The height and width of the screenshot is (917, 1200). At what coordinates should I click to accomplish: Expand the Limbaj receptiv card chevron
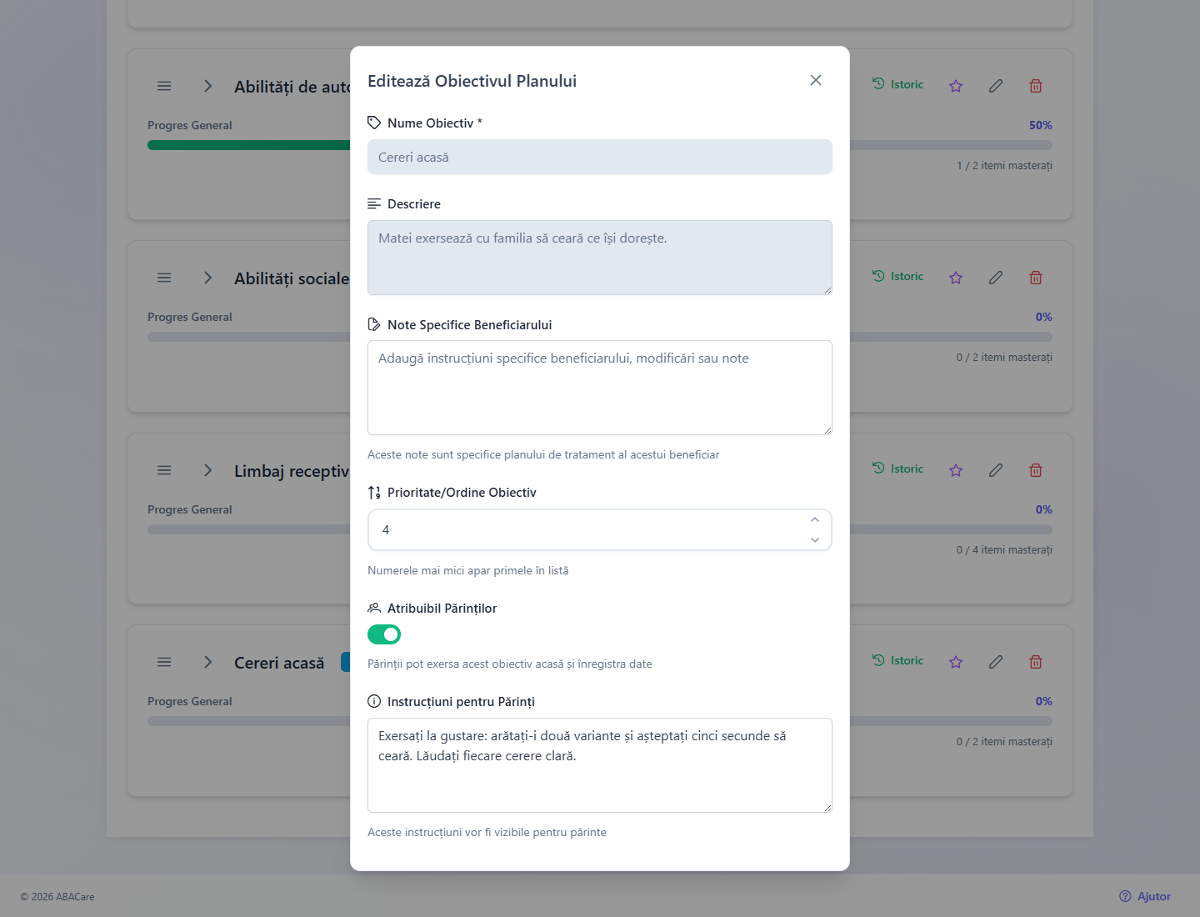tap(207, 470)
